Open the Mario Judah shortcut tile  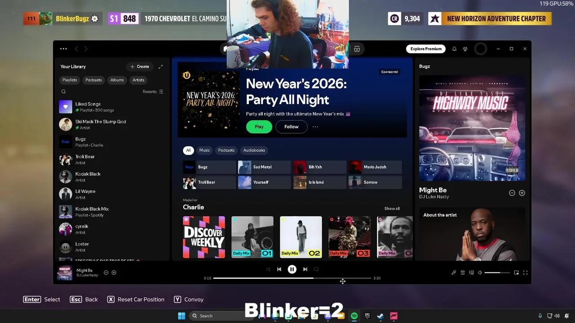[x=375, y=167]
